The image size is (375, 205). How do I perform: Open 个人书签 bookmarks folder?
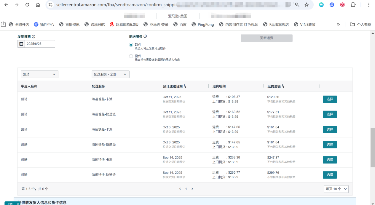pos(360,25)
